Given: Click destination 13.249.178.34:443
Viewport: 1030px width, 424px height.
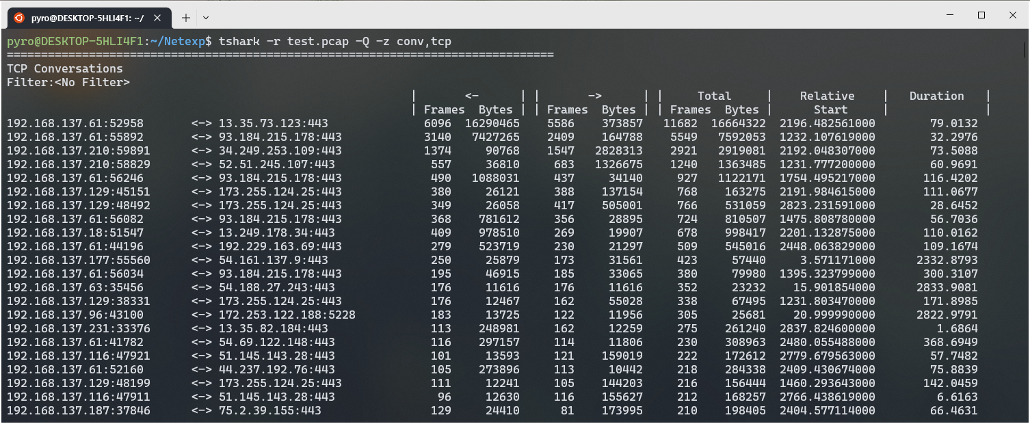Looking at the screenshot, I should [x=277, y=233].
